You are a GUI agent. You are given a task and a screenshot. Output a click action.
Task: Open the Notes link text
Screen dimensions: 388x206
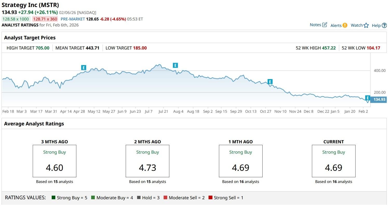click(315, 25)
